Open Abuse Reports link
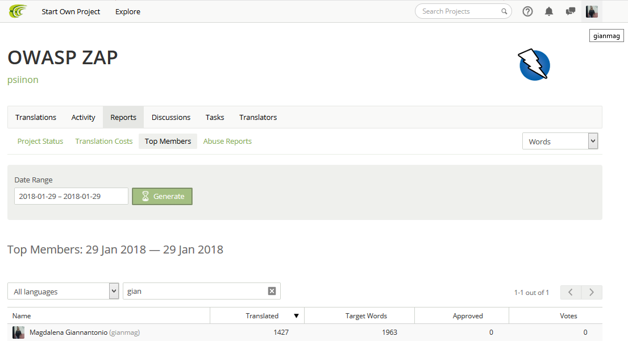628x345 pixels. tap(227, 142)
